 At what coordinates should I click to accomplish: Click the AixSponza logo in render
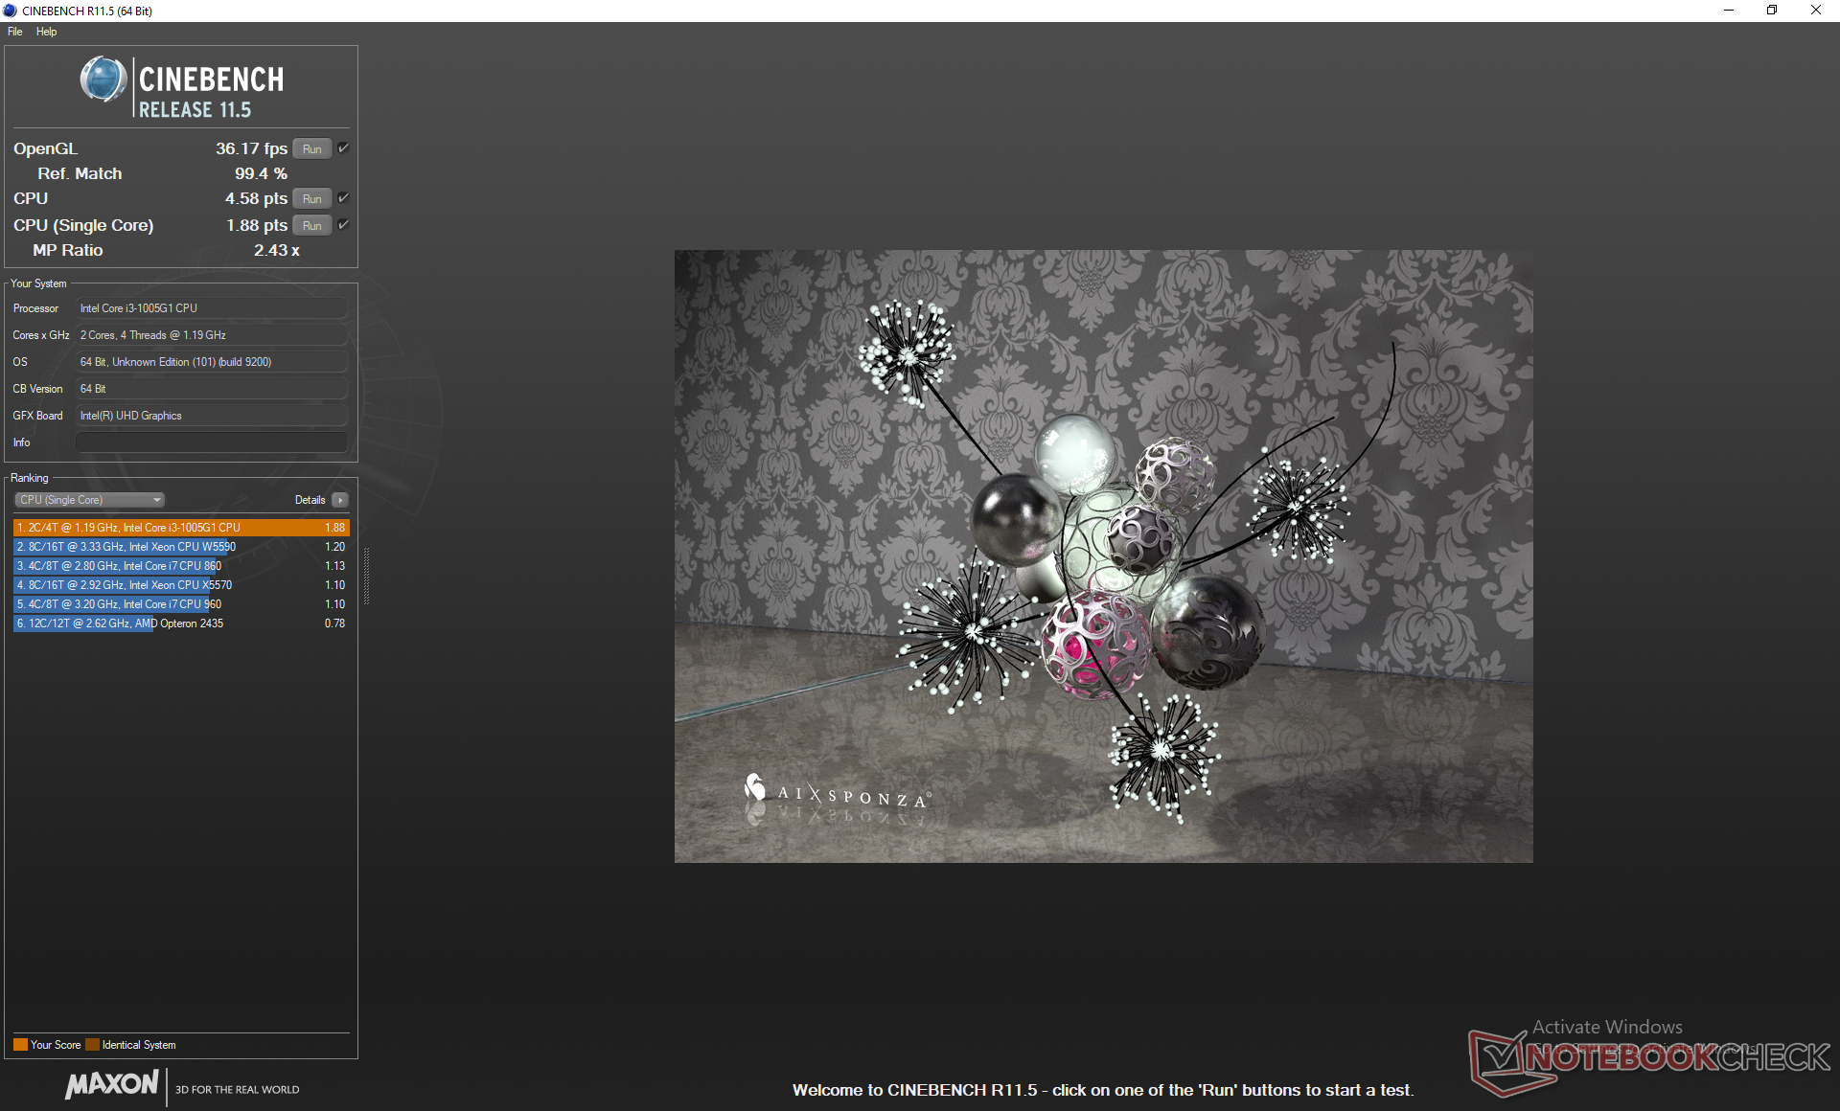[836, 793]
